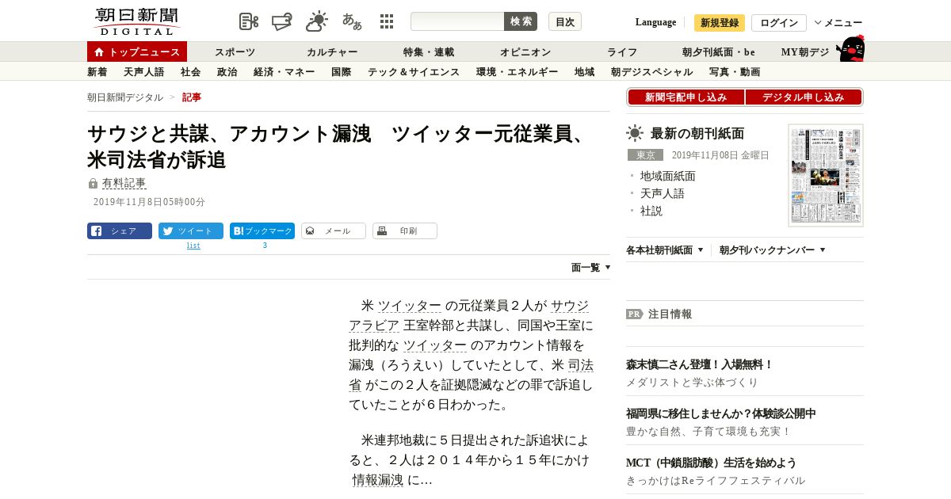The width and height of the screenshot is (951, 499).
Task: Open 最新の朝刊紙面 heading link
Action: pyautogui.click(x=697, y=134)
